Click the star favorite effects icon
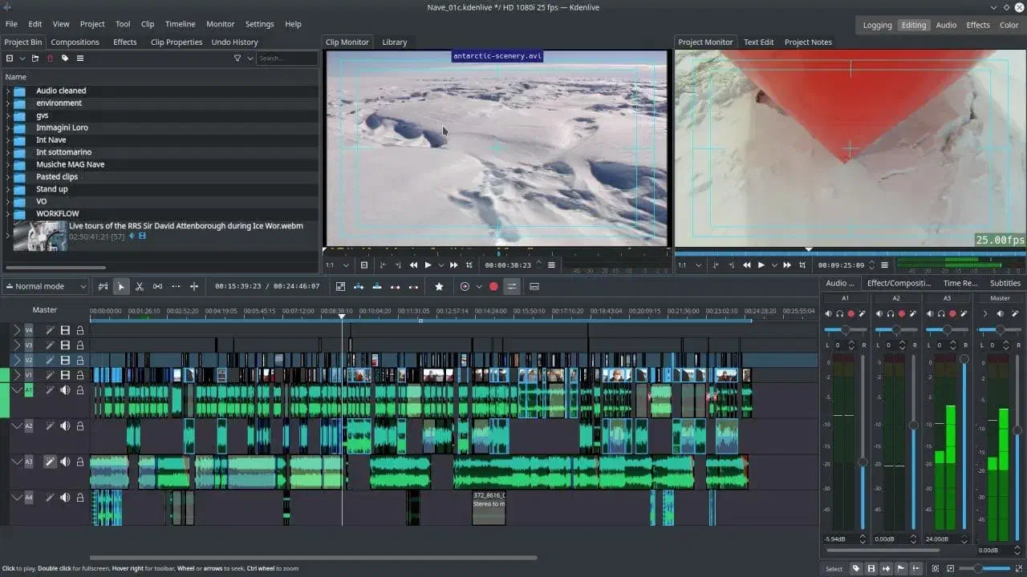The width and height of the screenshot is (1027, 577). pos(439,286)
